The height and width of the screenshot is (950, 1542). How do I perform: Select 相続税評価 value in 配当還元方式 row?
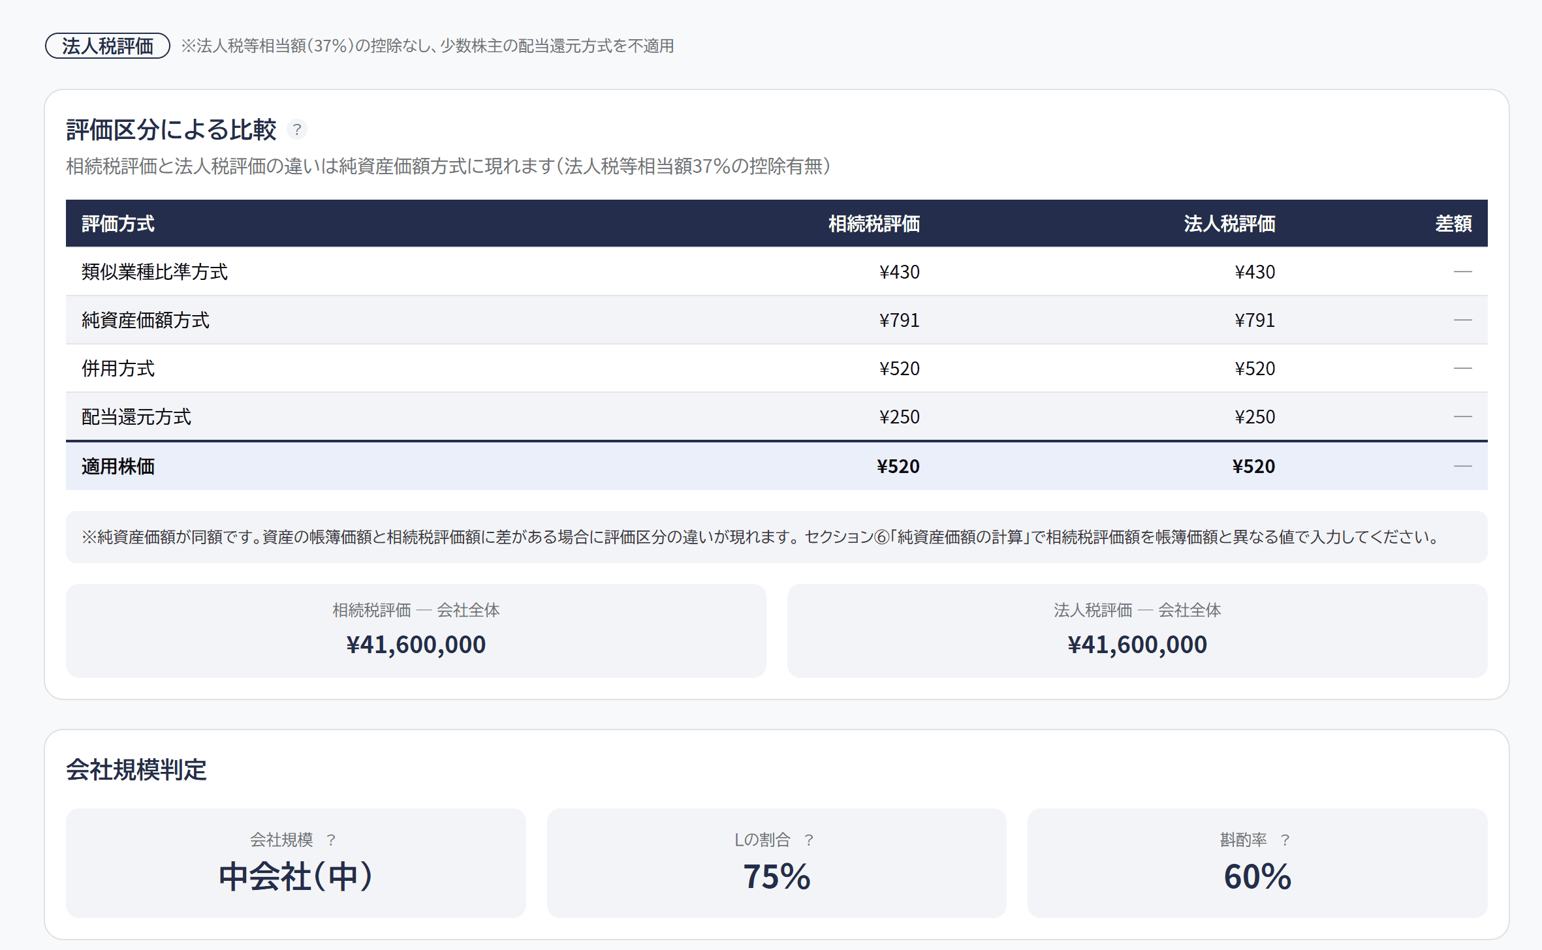(899, 416)
